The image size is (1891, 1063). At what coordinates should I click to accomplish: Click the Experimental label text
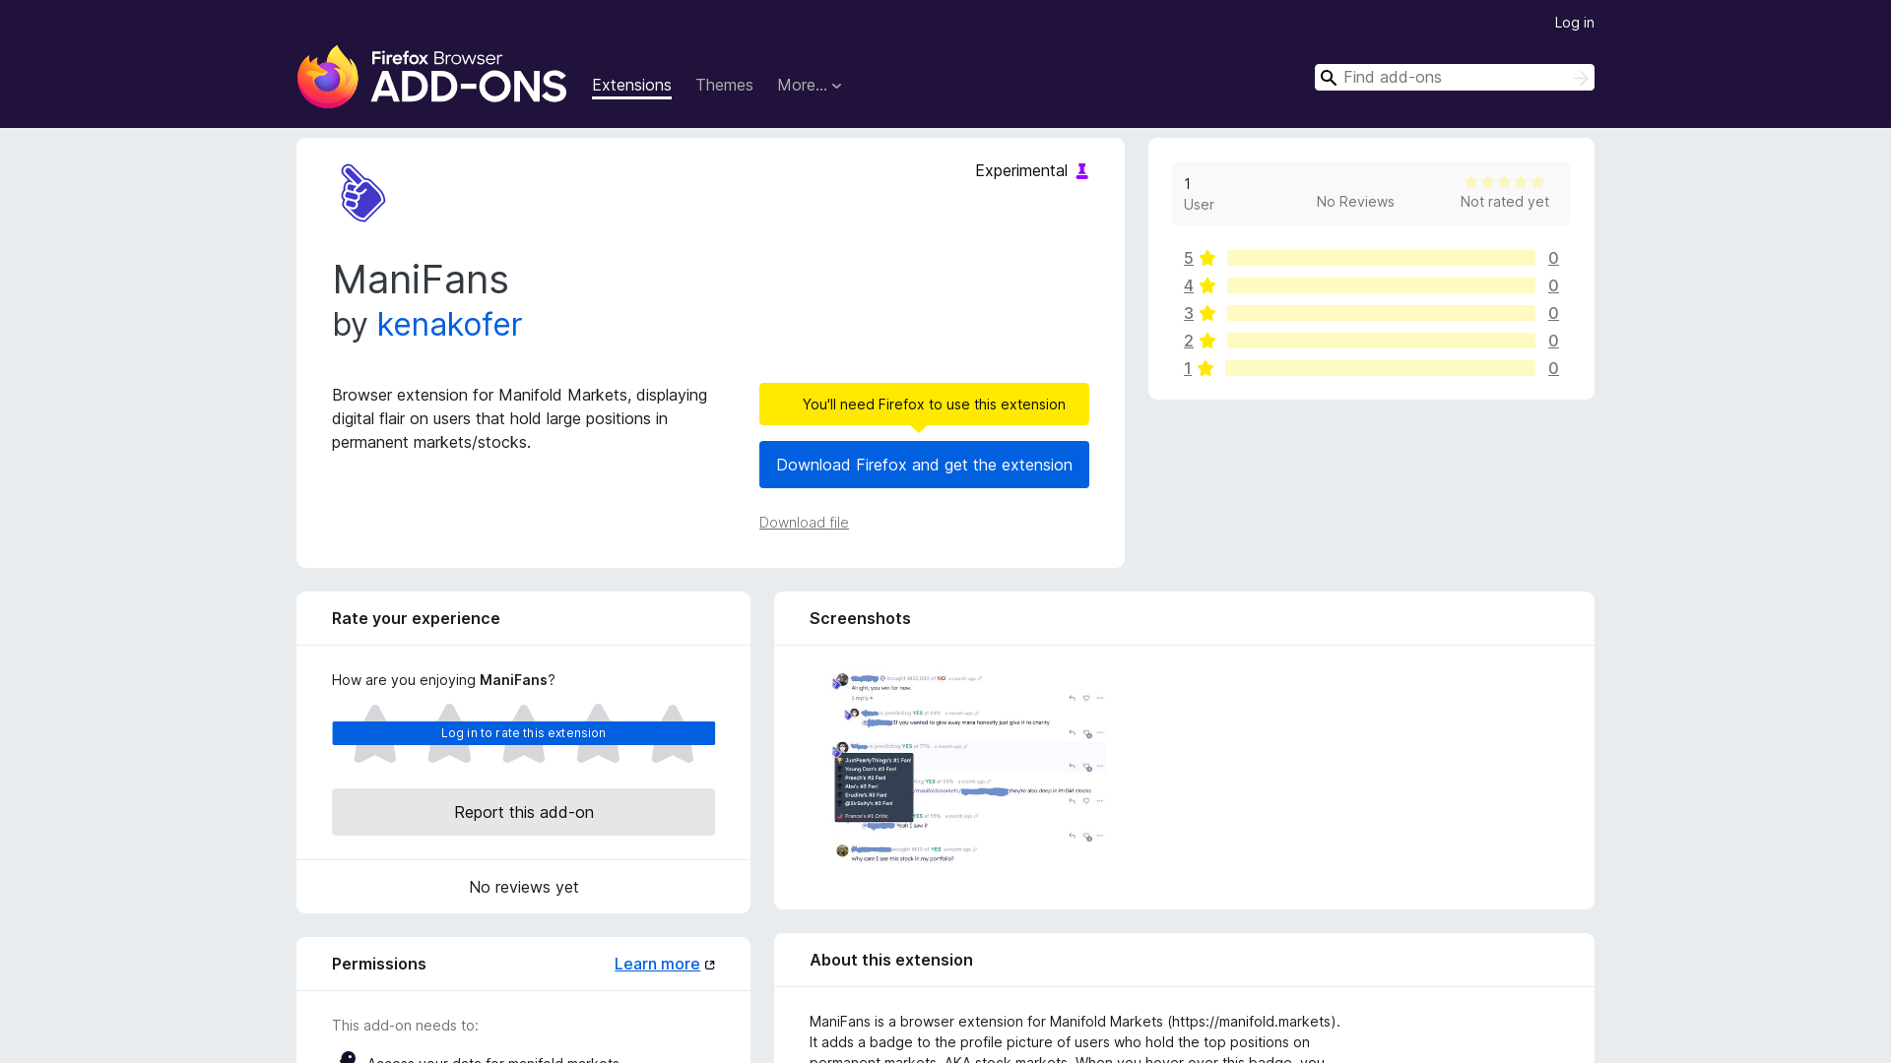(x=1021, y=171)
